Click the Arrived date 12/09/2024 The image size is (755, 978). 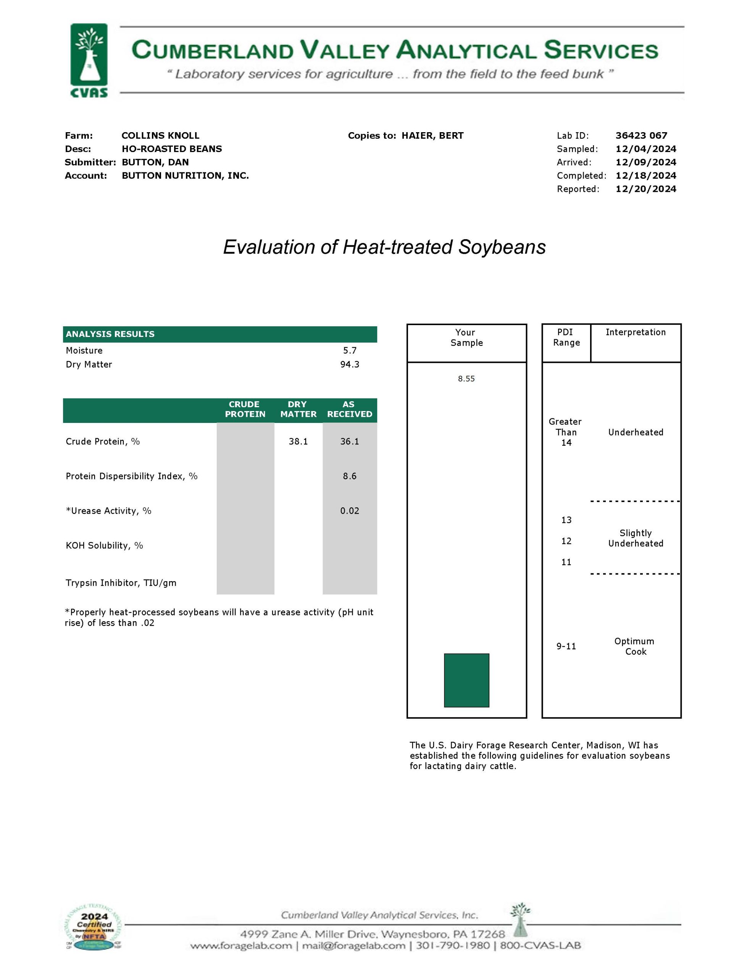(x=646, y=162)
